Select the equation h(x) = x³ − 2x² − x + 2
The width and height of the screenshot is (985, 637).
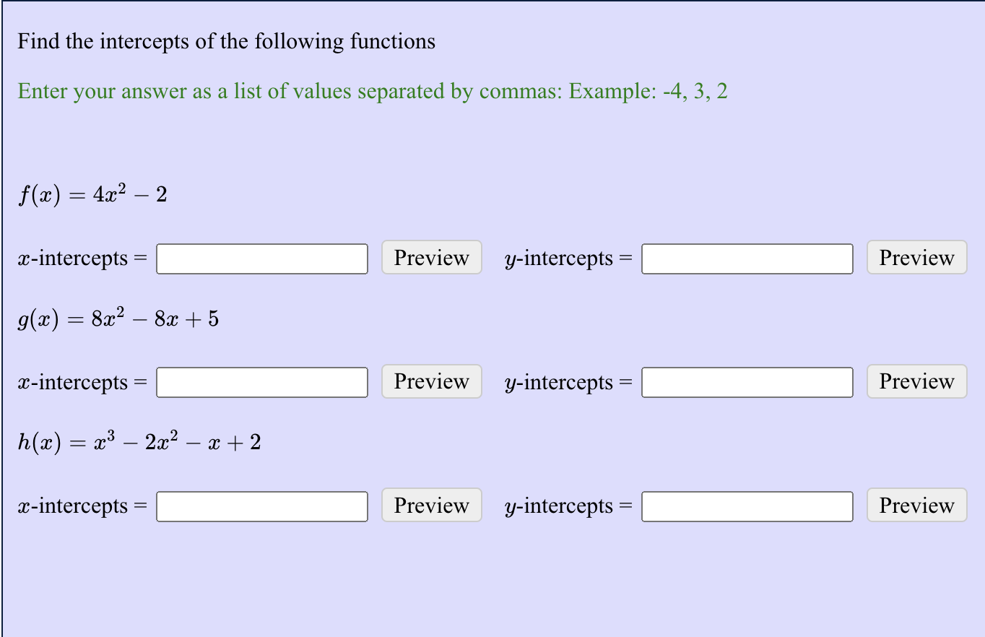(139, 441)
